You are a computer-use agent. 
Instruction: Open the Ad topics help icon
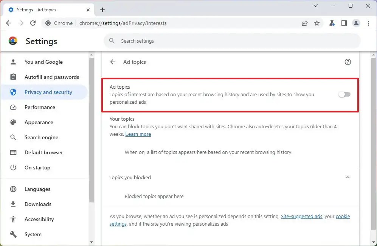click(348, 62)
